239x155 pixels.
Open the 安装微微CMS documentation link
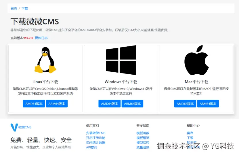95,133
